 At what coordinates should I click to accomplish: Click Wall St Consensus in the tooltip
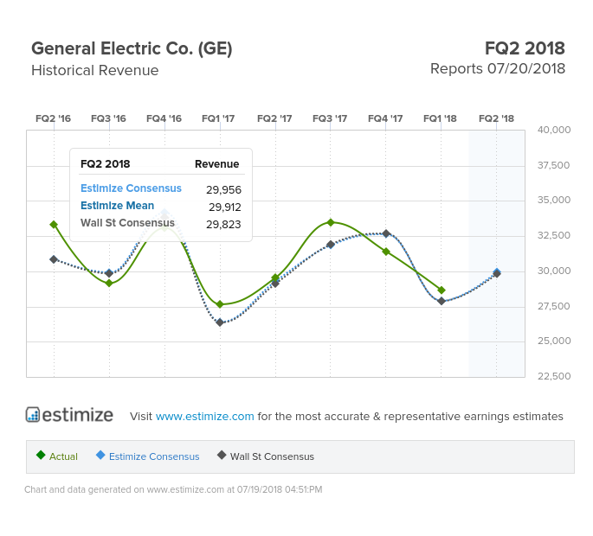tap(128, 223)
